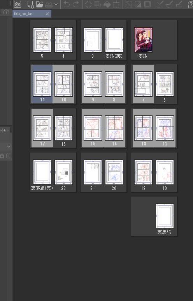
Task: Close the tkb_no_ke tab
Action: click(47, 14)
